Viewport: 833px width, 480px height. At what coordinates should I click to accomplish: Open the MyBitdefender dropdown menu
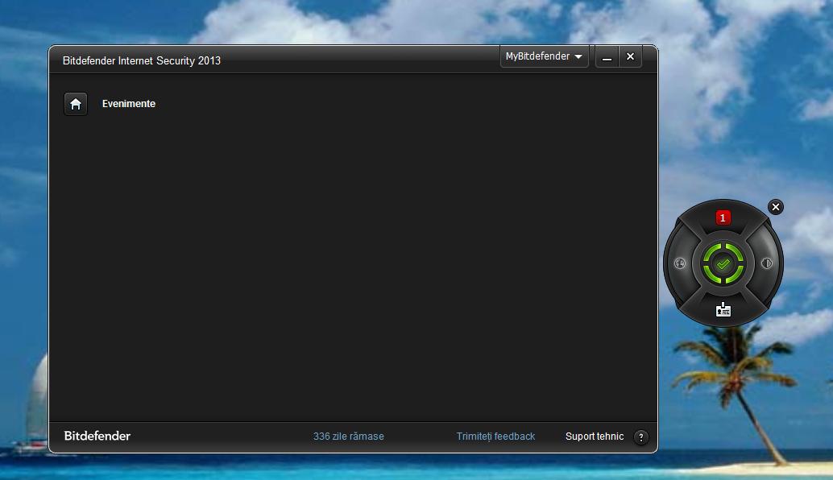[x=544, y=56]
